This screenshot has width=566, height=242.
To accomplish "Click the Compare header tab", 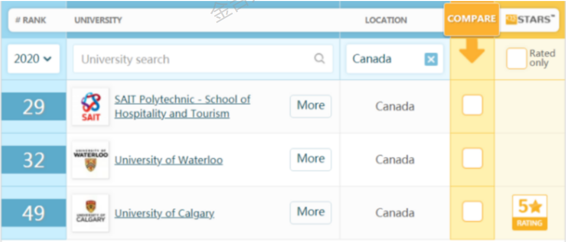I will tap(471, 19).
